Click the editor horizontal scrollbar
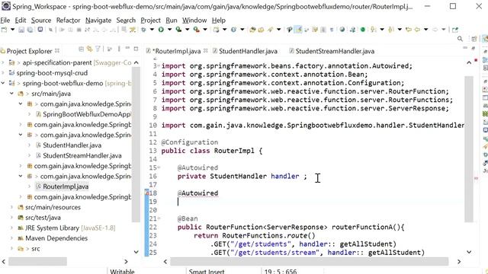The height and width of the screenshot is (274, 488). click(x=309, y=262)
